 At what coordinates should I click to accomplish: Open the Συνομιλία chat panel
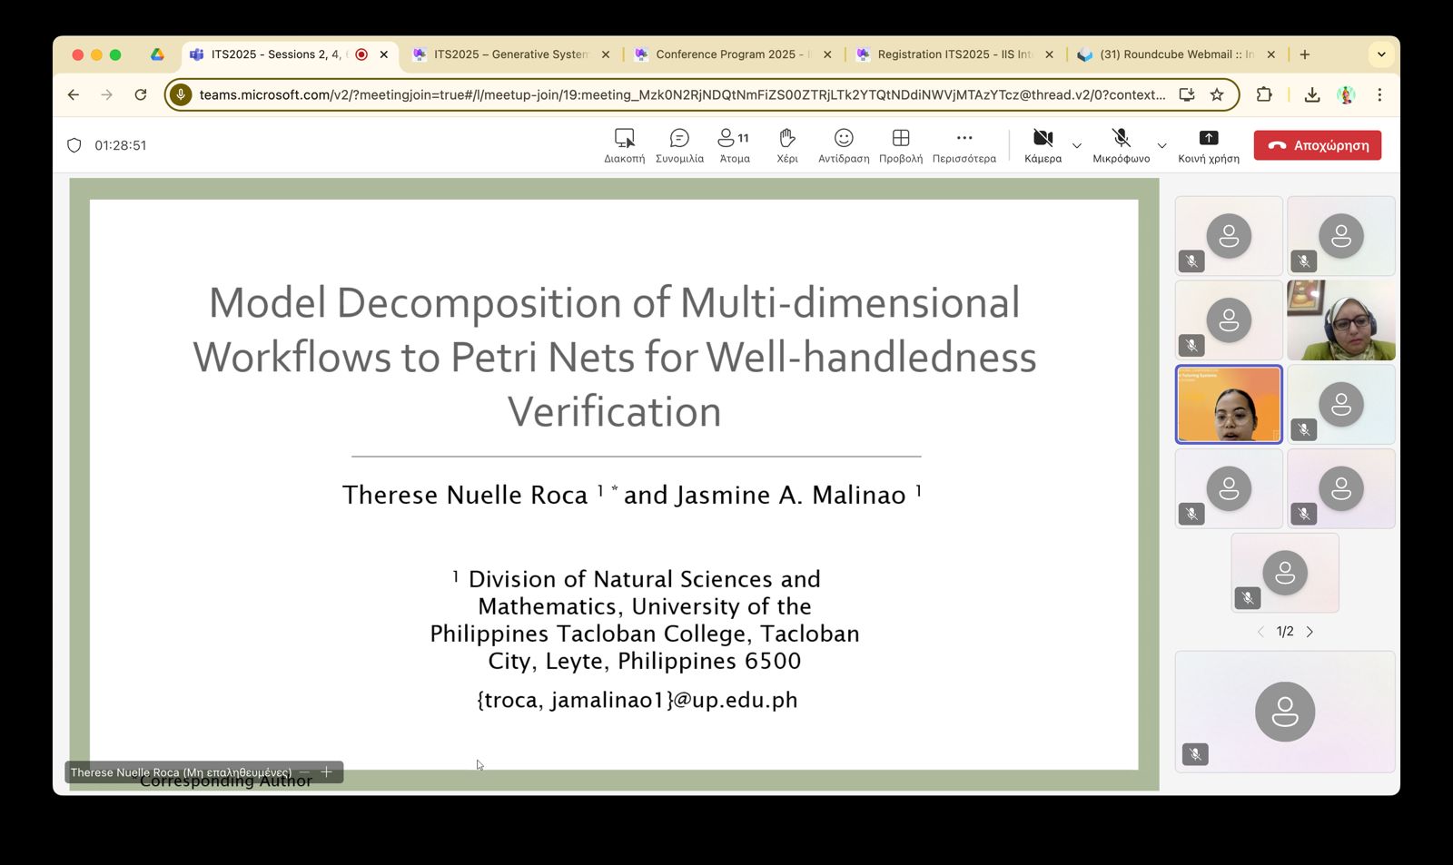click(x=679, y=145)
